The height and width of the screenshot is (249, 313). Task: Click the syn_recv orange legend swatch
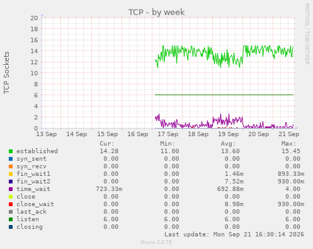(11, 166)
